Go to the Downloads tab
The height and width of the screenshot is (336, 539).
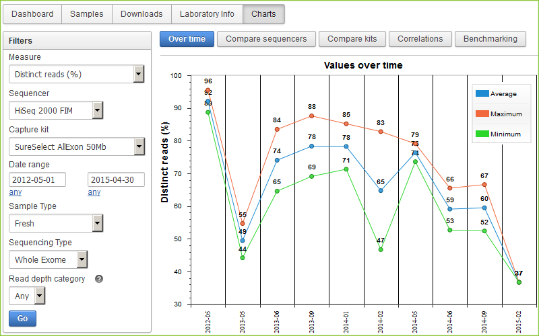pos(141,14)
